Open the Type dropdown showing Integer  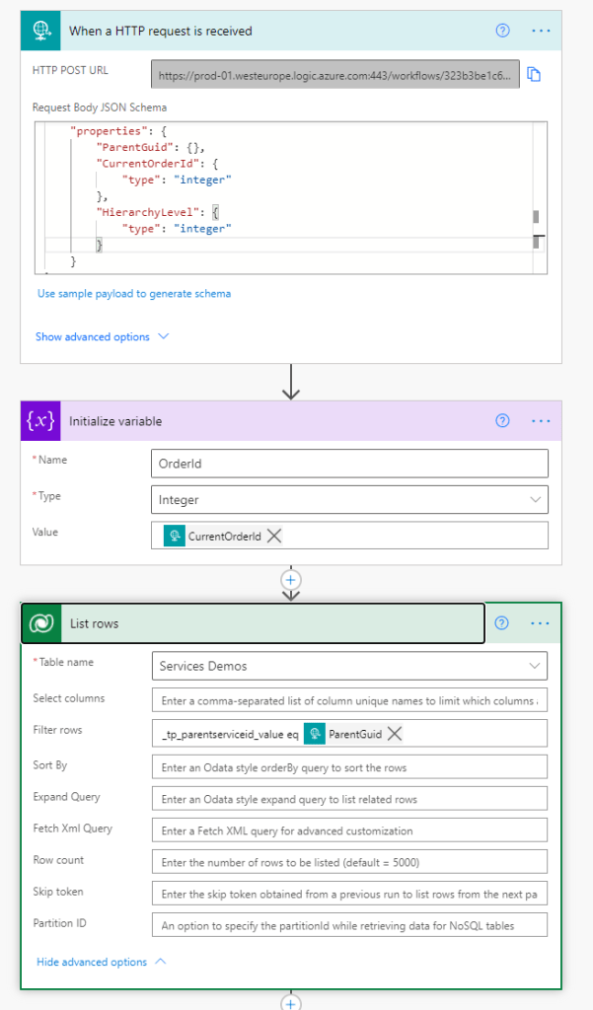point(349,500)
